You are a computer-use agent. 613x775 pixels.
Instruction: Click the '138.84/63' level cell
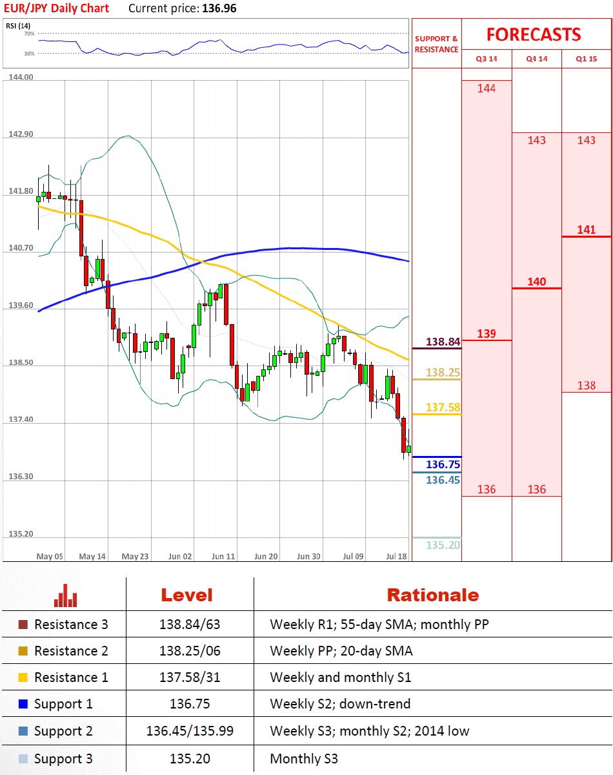click(190, 625)
